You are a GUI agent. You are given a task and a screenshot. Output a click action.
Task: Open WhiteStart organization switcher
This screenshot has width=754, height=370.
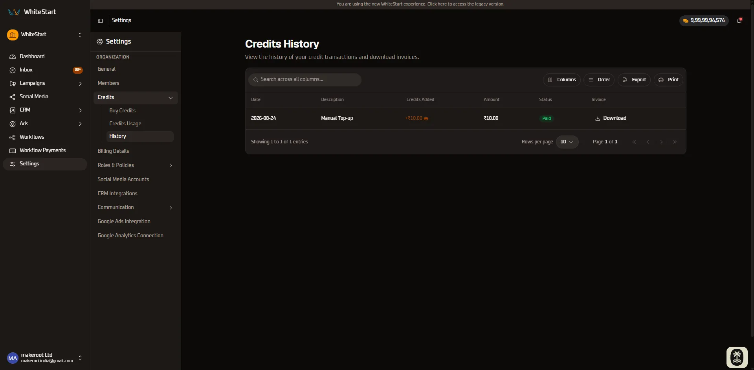point(45,35)
